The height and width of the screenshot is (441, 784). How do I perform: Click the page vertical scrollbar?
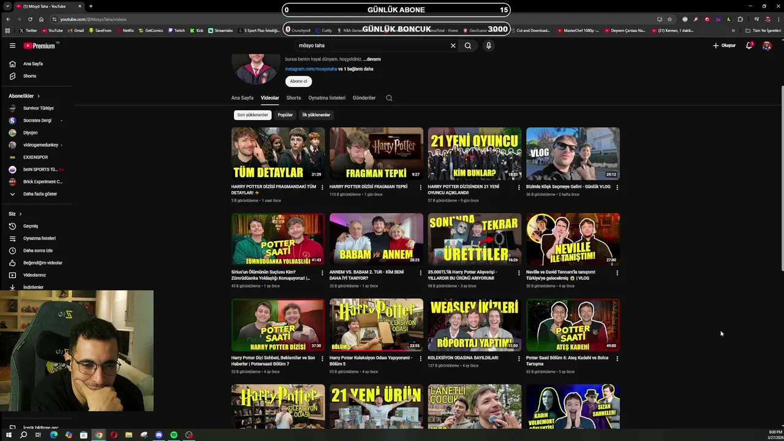(782, 178)
